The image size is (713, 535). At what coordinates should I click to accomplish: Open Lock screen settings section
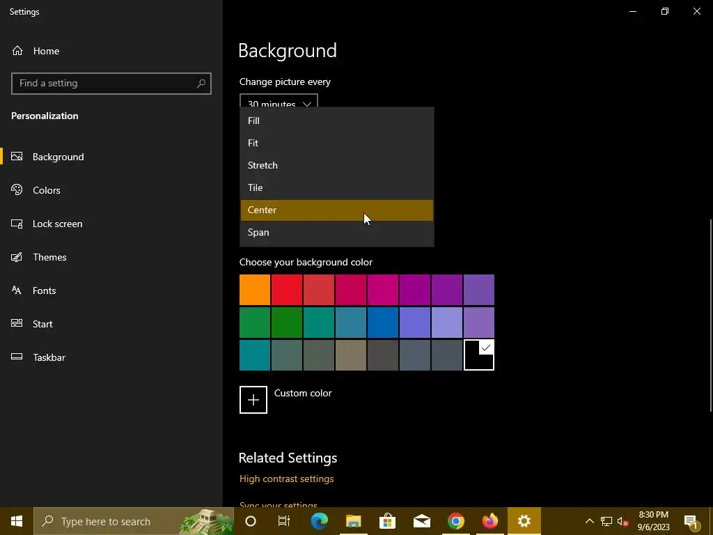click(57, 224)
